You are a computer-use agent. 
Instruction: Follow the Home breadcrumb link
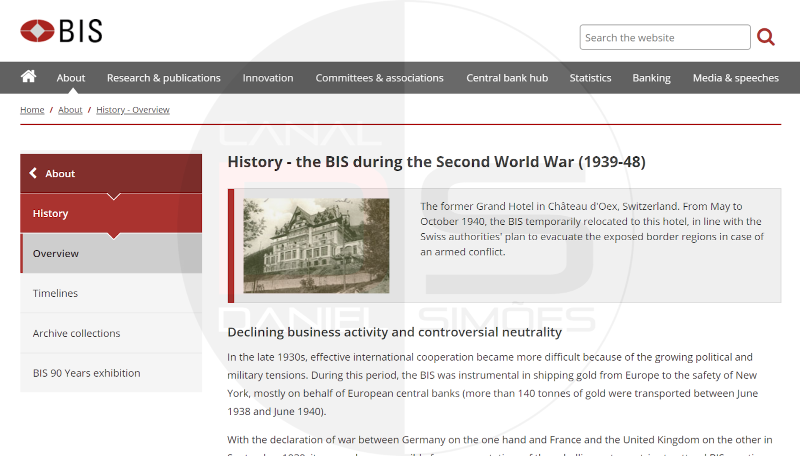click(x=32, y=110)
